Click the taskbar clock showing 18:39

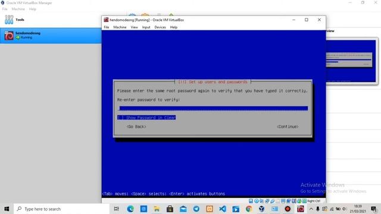(358, 209)
